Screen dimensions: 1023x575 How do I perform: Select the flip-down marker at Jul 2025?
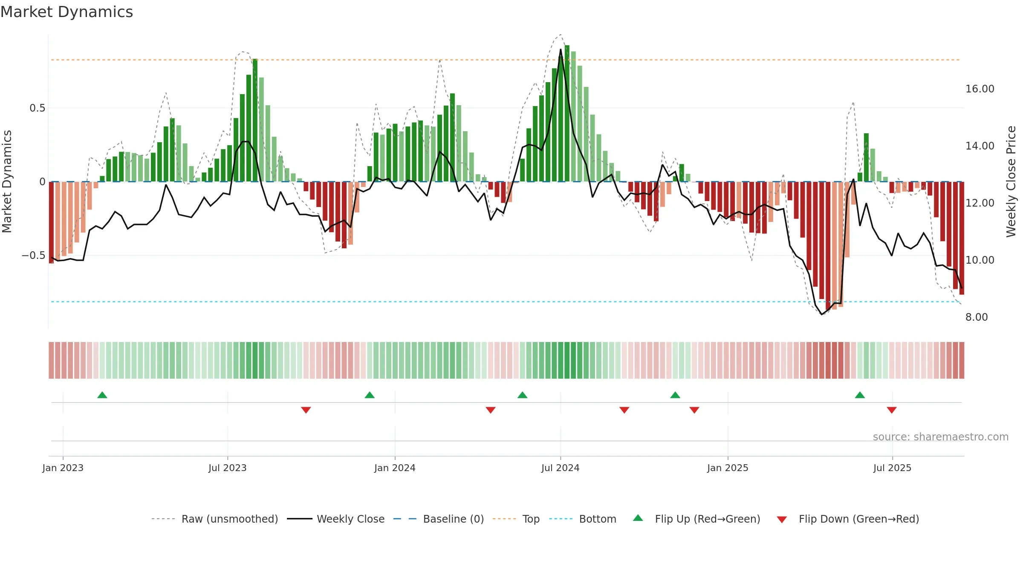[892, 410]
